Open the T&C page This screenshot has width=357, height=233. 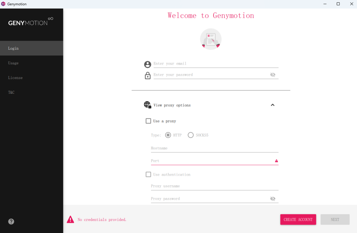11,92
